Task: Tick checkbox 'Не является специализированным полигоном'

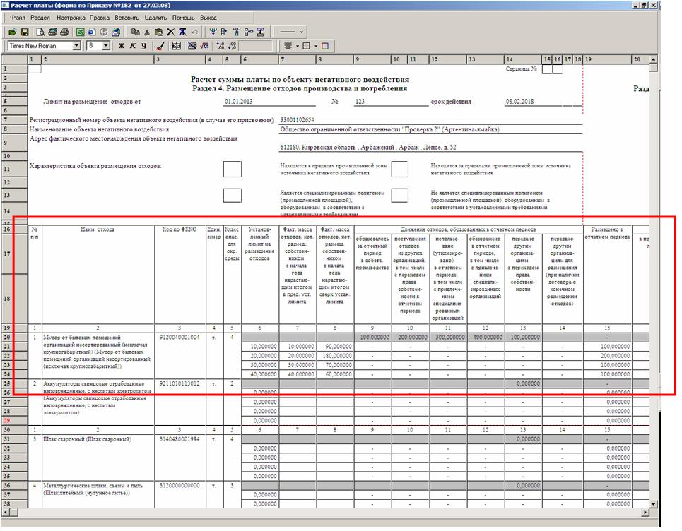Action: (x=400, y=196)
